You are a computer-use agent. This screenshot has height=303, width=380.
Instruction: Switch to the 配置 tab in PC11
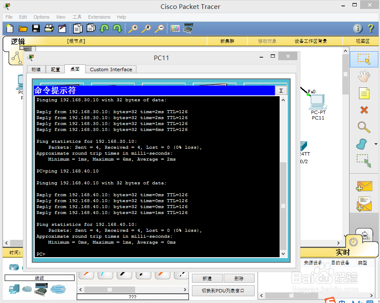coord(55,69)
